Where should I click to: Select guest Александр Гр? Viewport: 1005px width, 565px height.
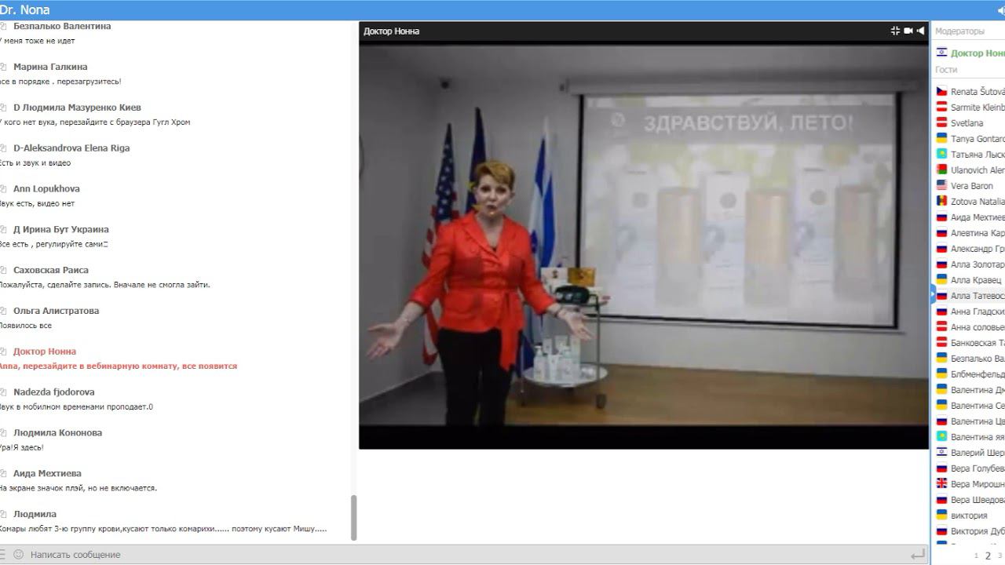pyautogui.click(x=978, y=249)
